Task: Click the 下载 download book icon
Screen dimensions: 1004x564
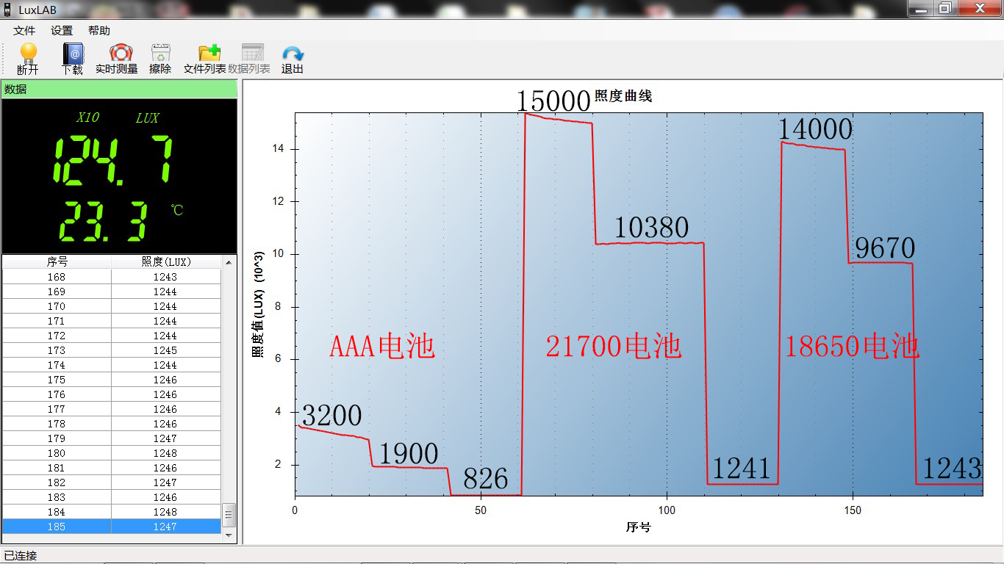Action: click(x=73, y=54)
